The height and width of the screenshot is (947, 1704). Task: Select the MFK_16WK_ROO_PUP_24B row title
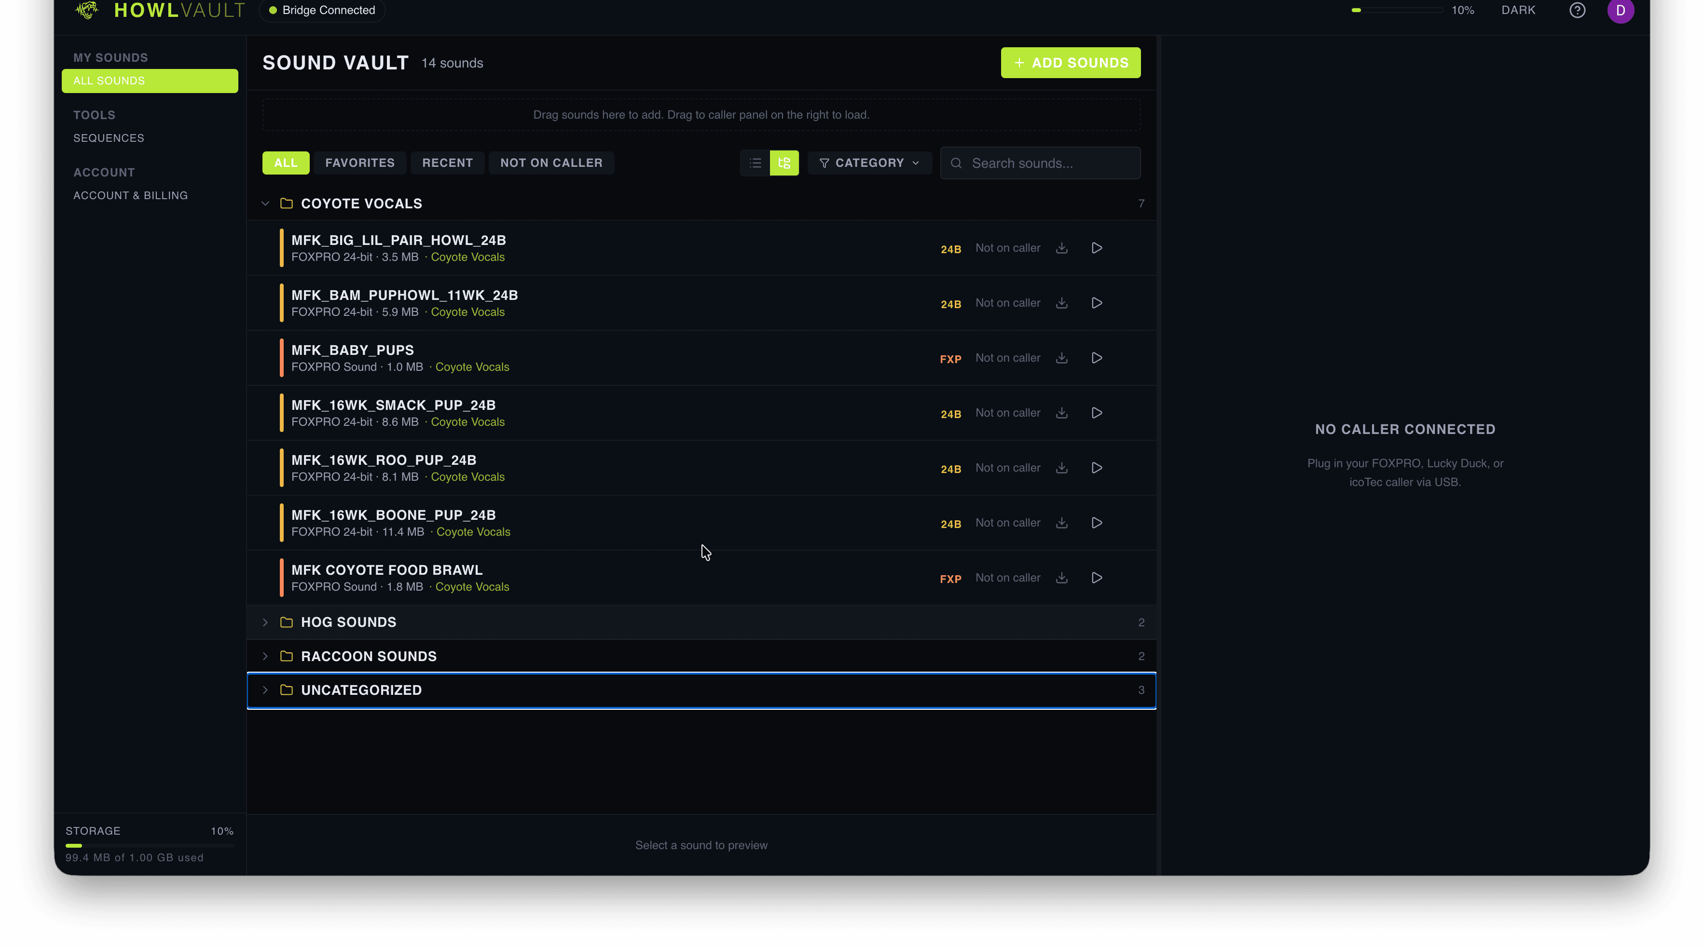(x=384, y=460)
